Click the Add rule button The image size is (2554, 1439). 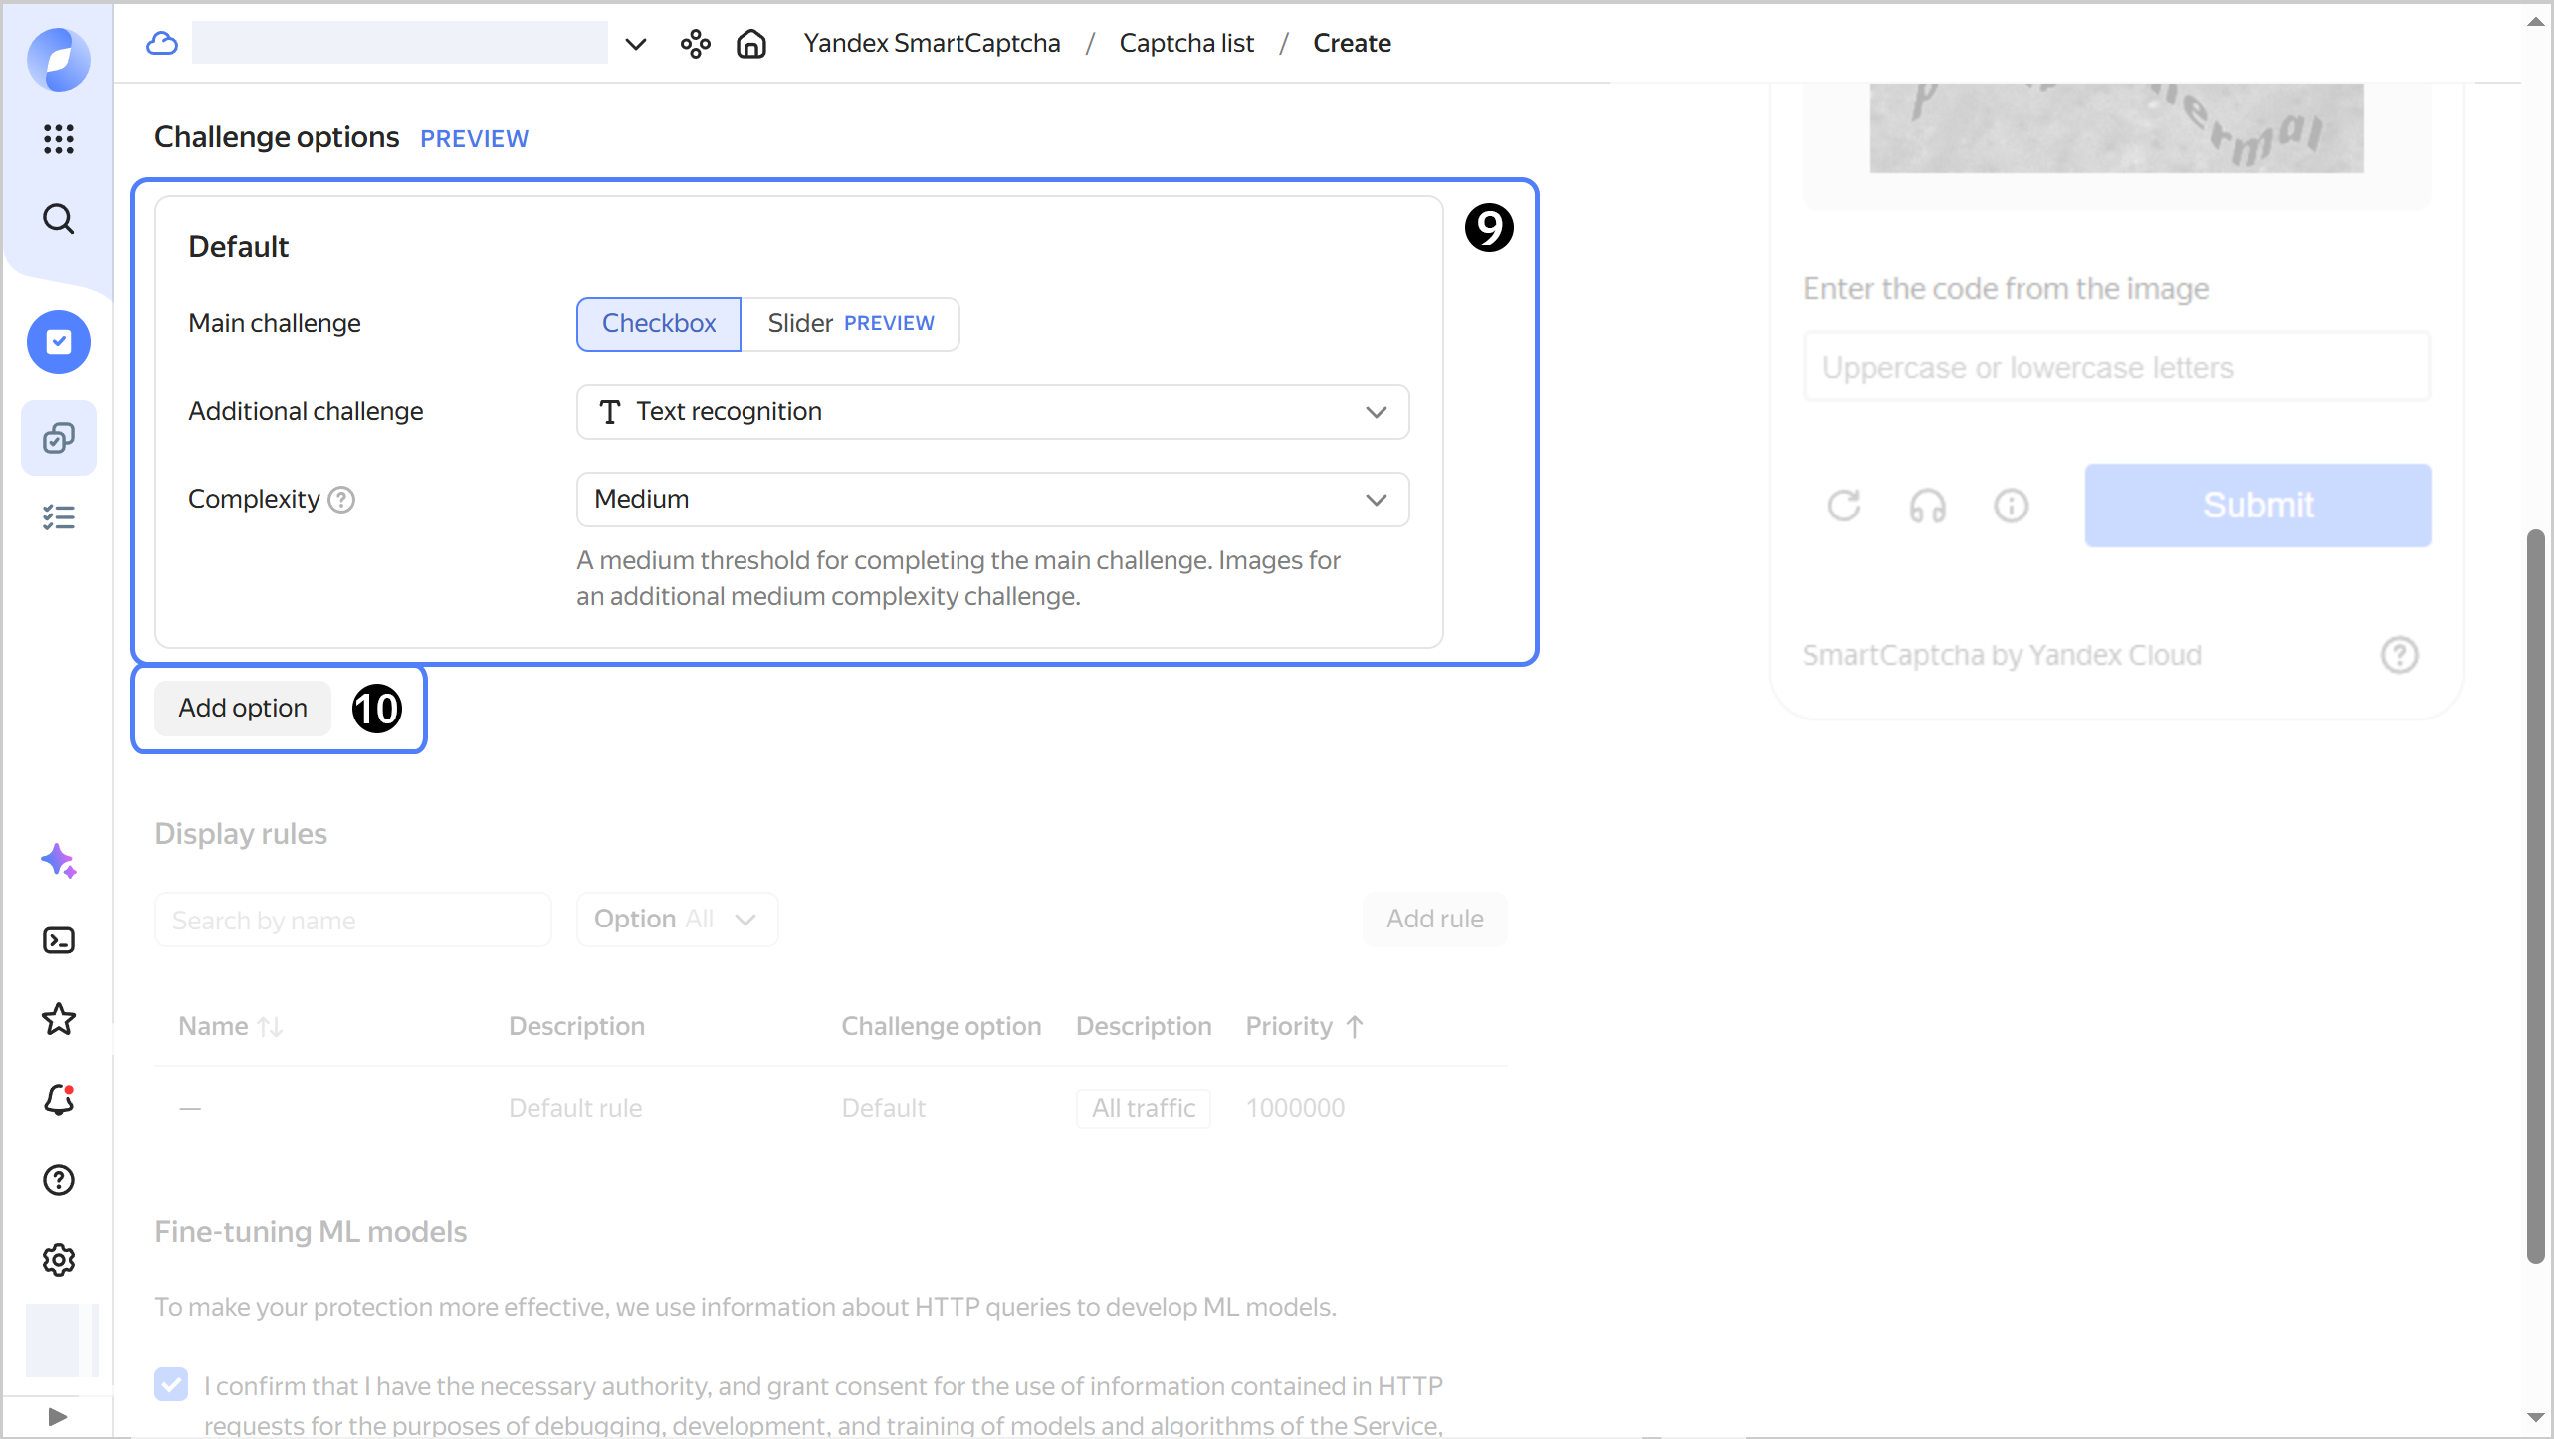(x=1434, y=920)
